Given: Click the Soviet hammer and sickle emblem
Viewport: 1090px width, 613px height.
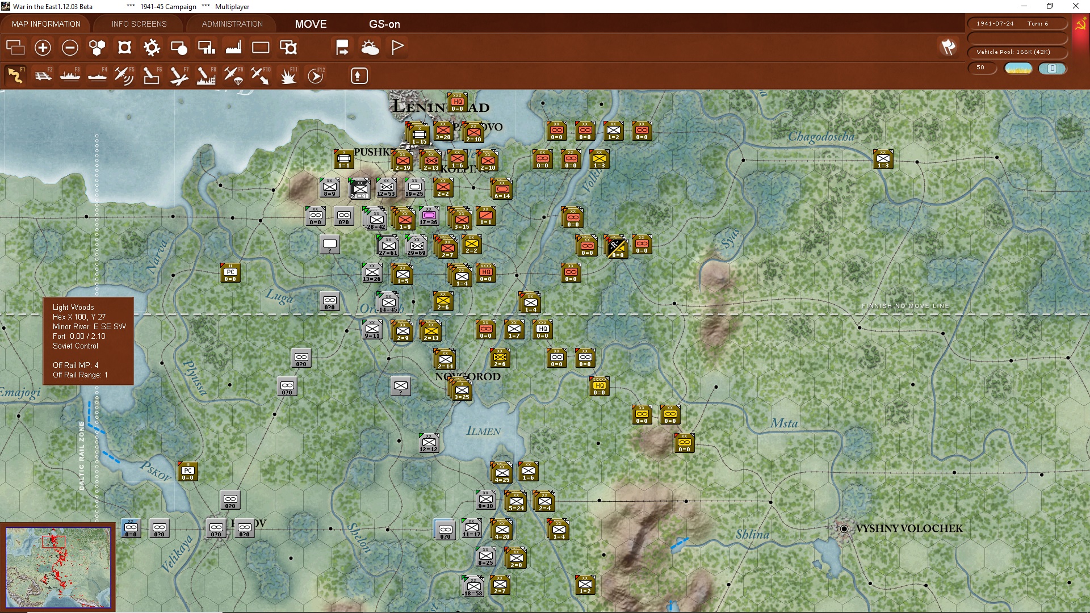Looking at the screenshot, I should click(1080, 24).
